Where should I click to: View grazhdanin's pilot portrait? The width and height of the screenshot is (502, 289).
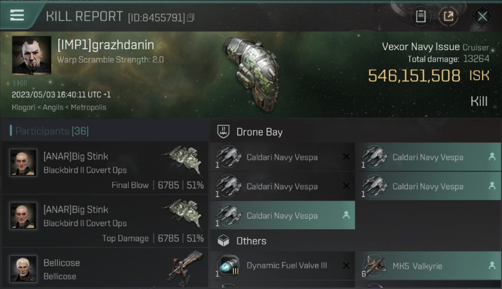(x=32, y=55)
